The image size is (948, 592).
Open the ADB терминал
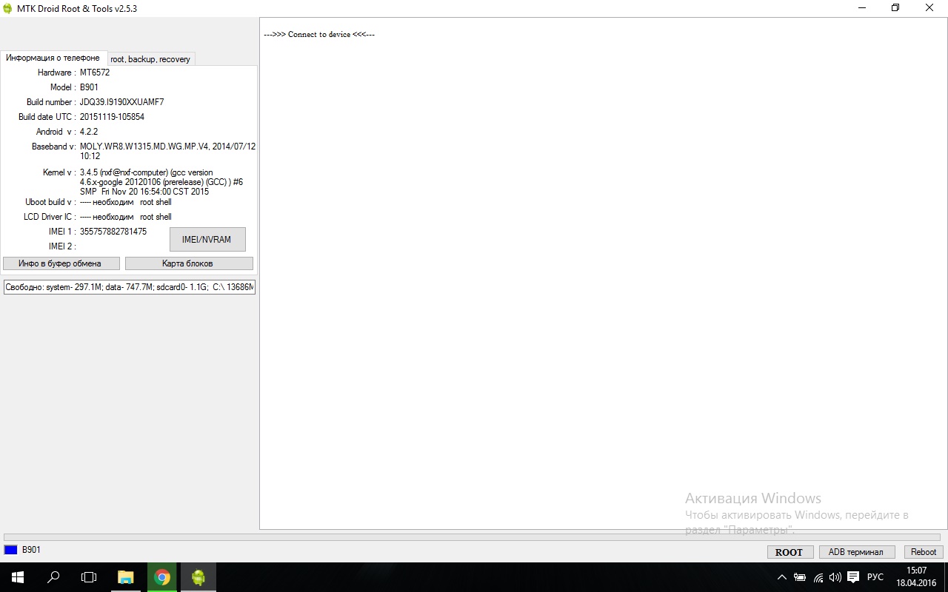point(855,552)
